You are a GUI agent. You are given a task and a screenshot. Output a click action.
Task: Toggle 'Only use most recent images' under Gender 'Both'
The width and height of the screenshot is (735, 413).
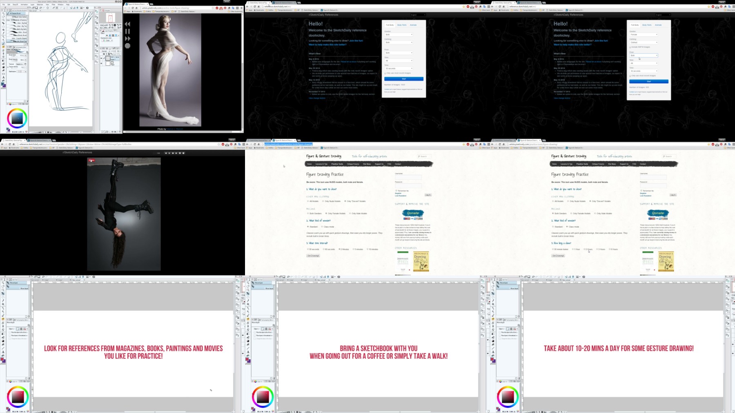(x=385, y=73)
